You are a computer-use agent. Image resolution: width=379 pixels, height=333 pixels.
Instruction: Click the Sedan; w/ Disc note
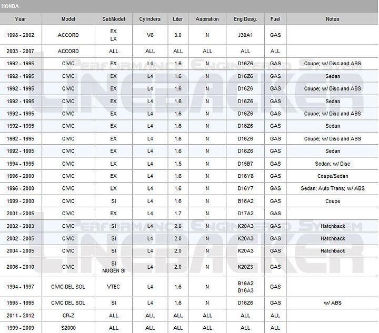(332, 164)
